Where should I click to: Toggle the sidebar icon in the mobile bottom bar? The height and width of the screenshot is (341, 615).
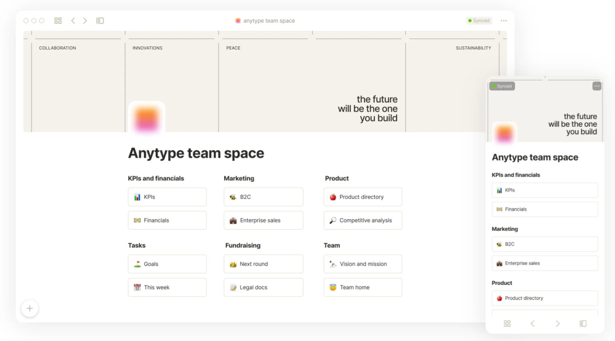(584, 324)
